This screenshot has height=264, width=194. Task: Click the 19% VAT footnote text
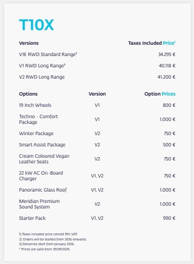(48, 234)
